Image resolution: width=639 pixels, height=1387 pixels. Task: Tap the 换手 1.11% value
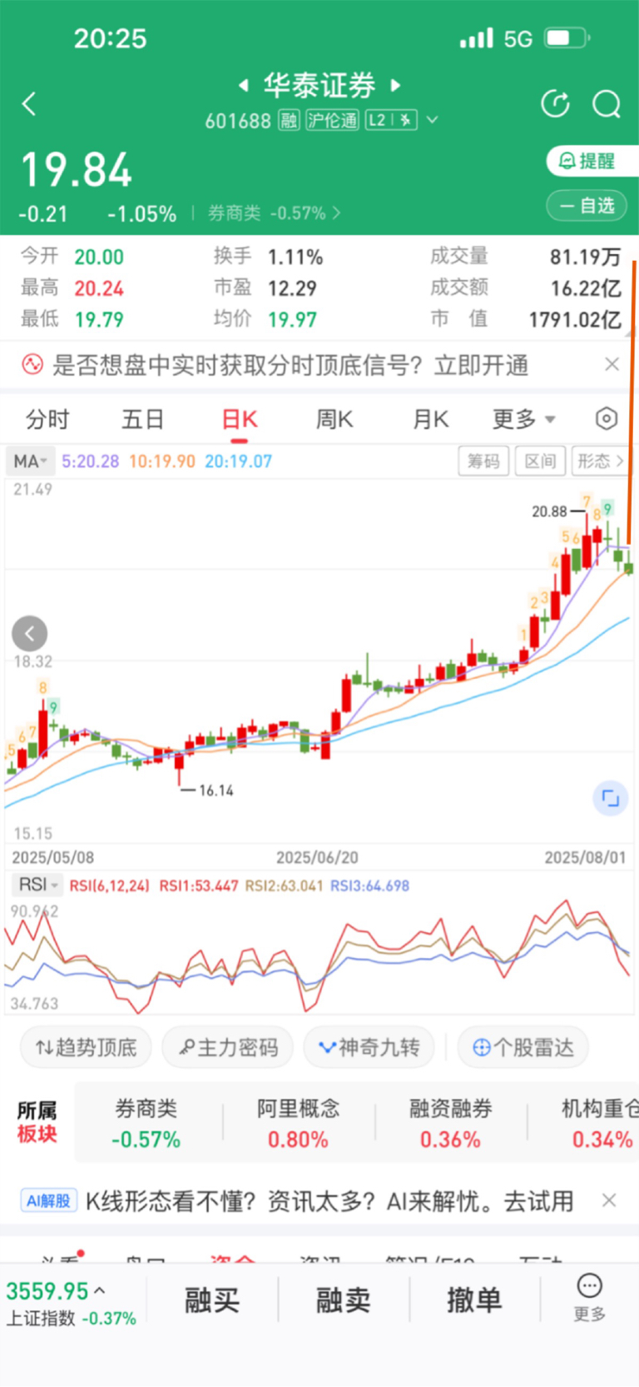coord(295,257)
